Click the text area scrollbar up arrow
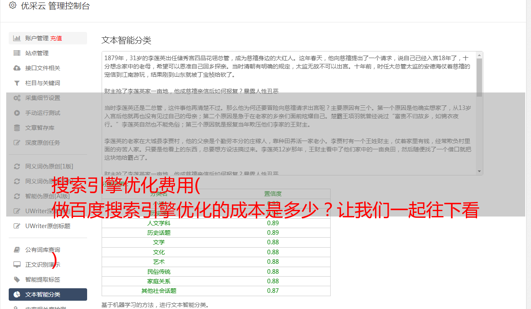The image size is (531, 309). click(480, 55)
